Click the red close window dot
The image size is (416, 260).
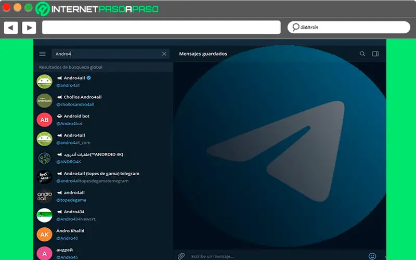click(6, 7)
